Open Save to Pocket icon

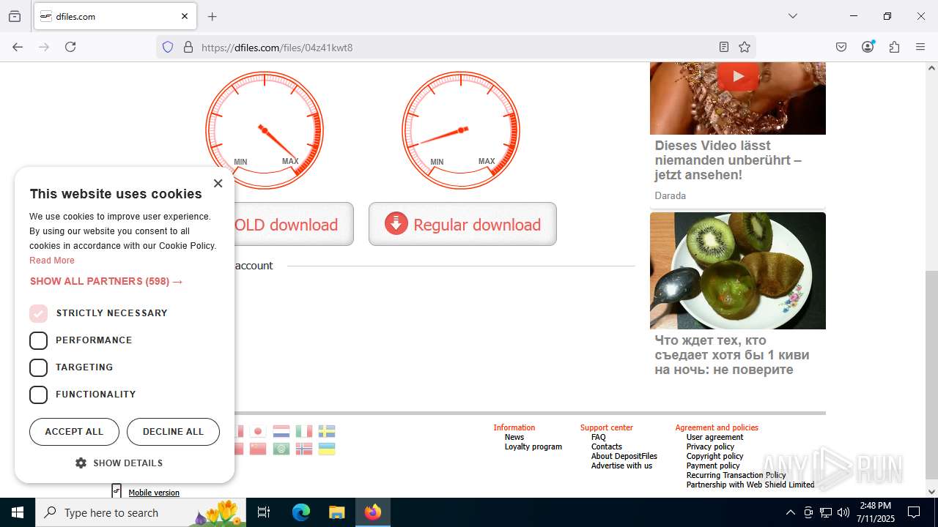pos(841,47)
